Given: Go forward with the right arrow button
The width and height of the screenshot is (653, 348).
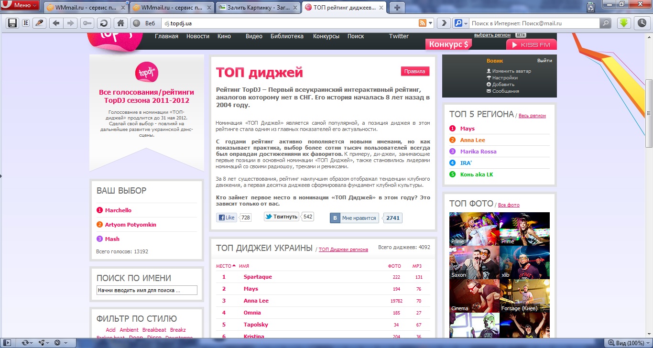Looking at the screenshot, I should (71, 23).
